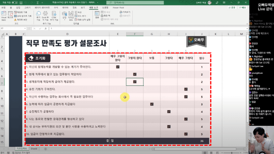Image resolution: width=274 pixels, height=154 pixels.
Task: Uncheck the 매우 그렇다 checkbox for question 4
Action: pos(186,89)
